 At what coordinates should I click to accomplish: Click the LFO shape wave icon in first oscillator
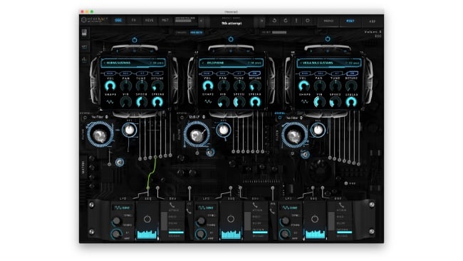[110, 102]
